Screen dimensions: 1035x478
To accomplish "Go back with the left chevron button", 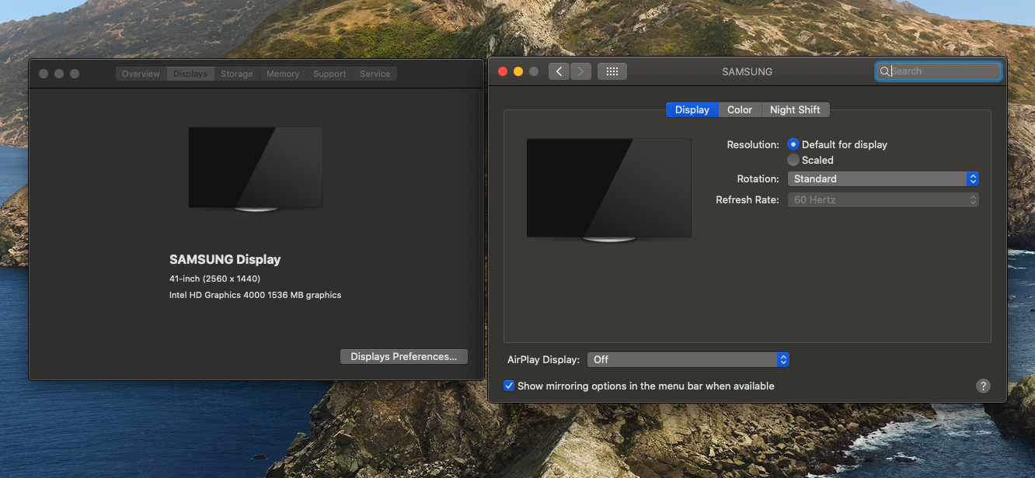I will pyautogui.click(x=559, y=71).
